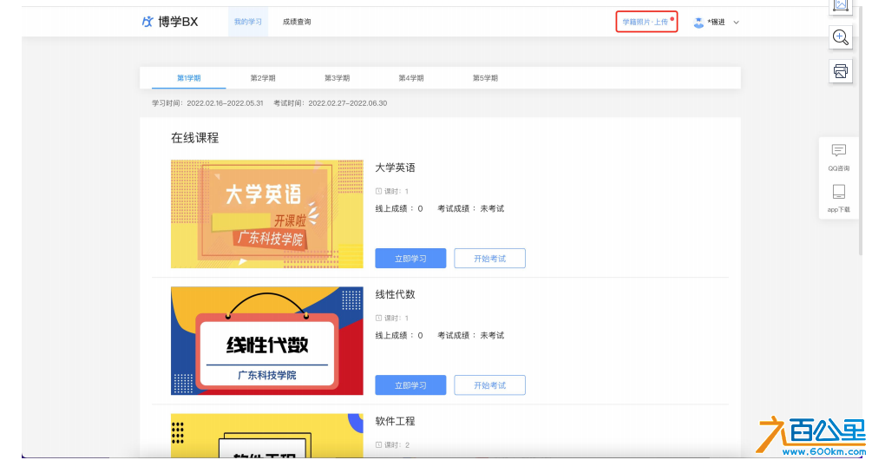
Task: Open the 线性代数 course thumbnail
Action: point(267,341)
